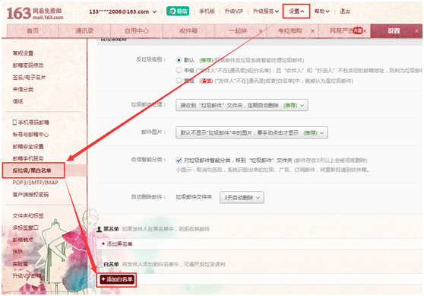This screenshot has height=296, width=424.
Task: Click the green 易信 icon button
Action: pos(178,11)
